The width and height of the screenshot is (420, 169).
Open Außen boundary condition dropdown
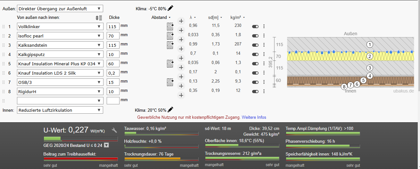tap(60, 9)
